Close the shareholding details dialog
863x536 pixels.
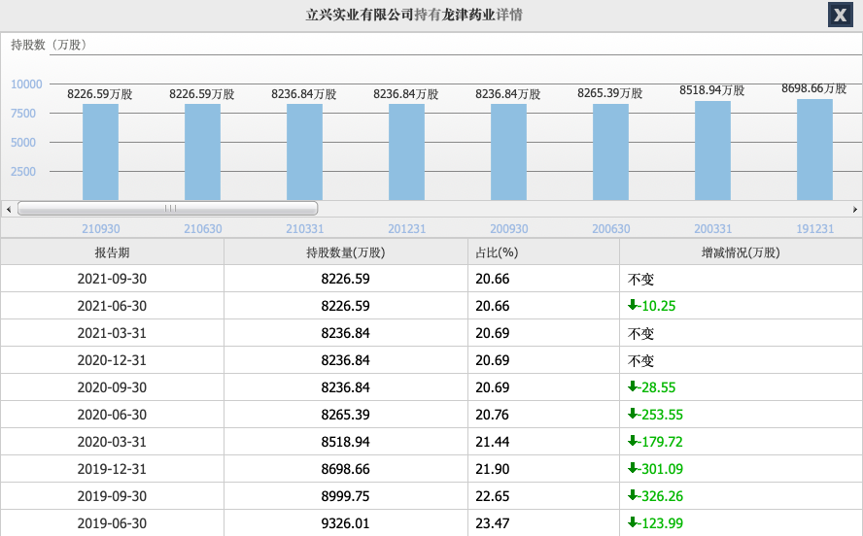pyautogui.click(x=839, y=15)
